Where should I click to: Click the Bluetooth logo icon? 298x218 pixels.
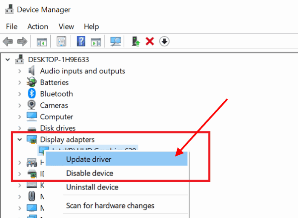click(32, 94)
